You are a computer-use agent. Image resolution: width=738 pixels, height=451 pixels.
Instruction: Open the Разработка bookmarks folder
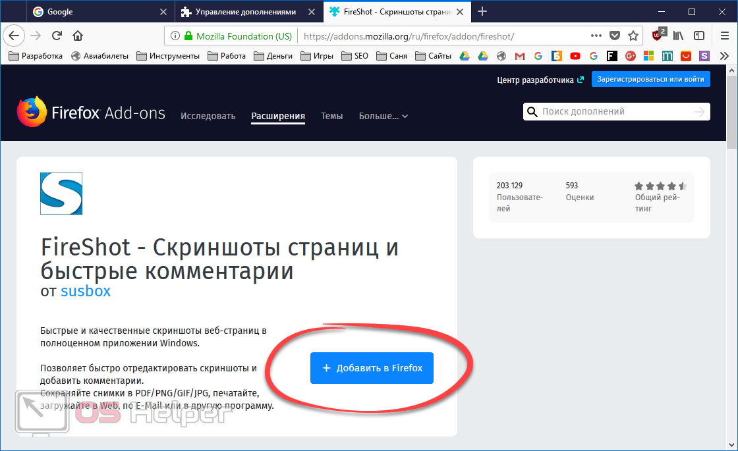point(36,56)
